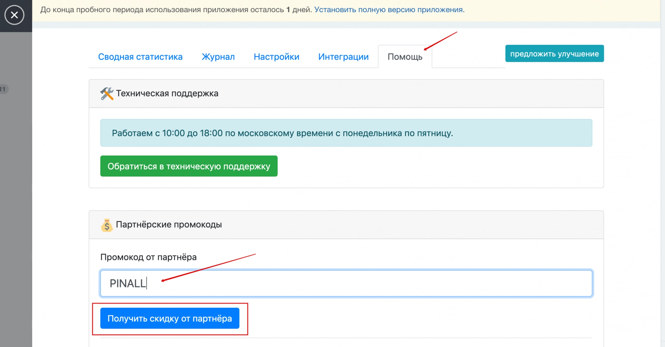This screenshot has width=665, height=347.
Task: Click the Промокод от партнёра field label
Action: coord(148,257)
